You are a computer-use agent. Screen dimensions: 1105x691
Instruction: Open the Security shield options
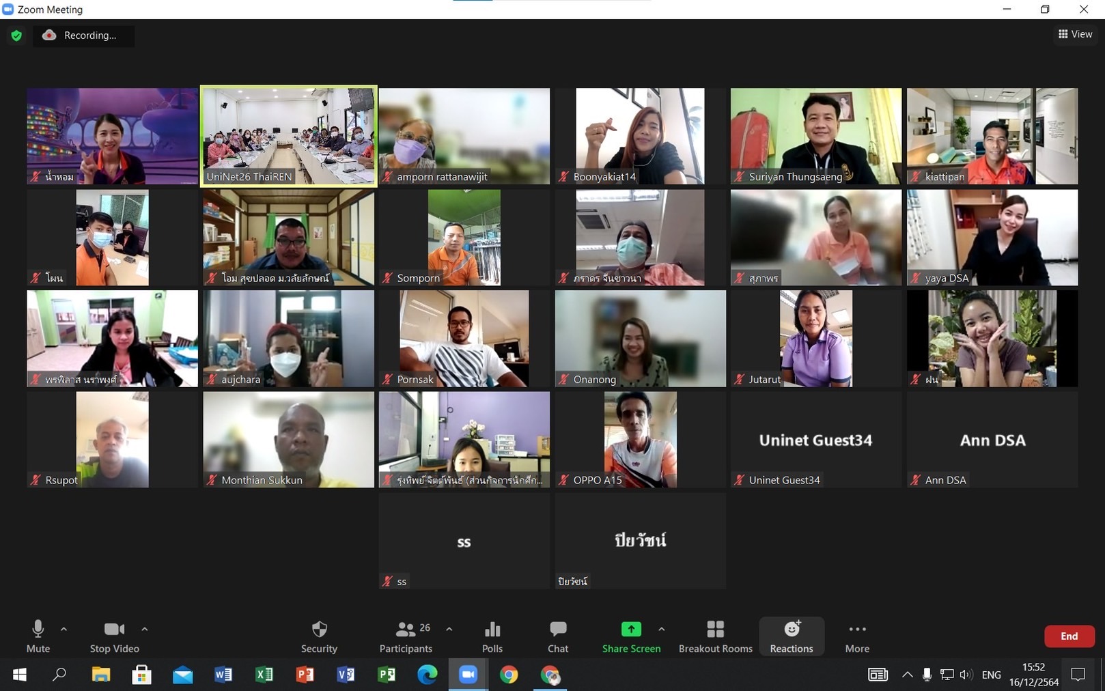319,636
